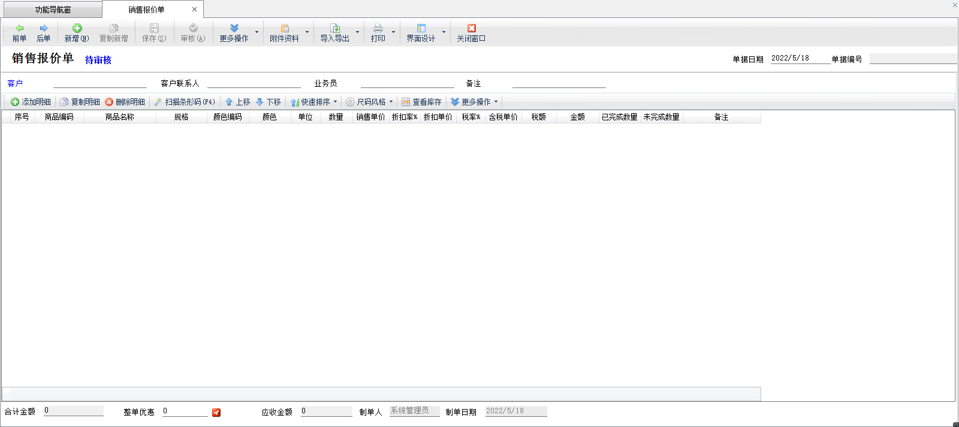Screen dimensions: 959x427
Task: Click the 客户 blue link label
Action: coord(15,83)
